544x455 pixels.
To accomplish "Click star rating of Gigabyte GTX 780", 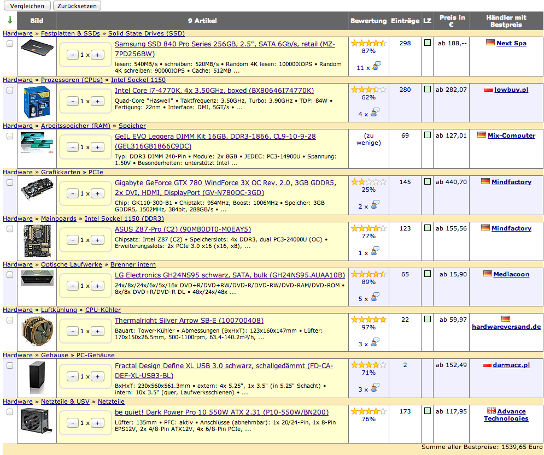I will [x=368, y=182].
